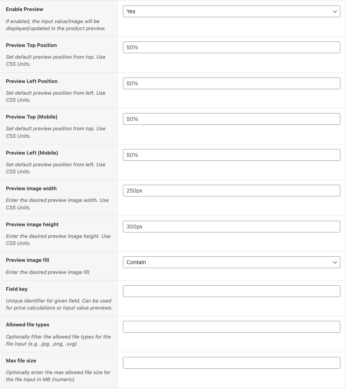347x389 pixels.
Task: Click the Preview image height input
Action: click(231, 227)
